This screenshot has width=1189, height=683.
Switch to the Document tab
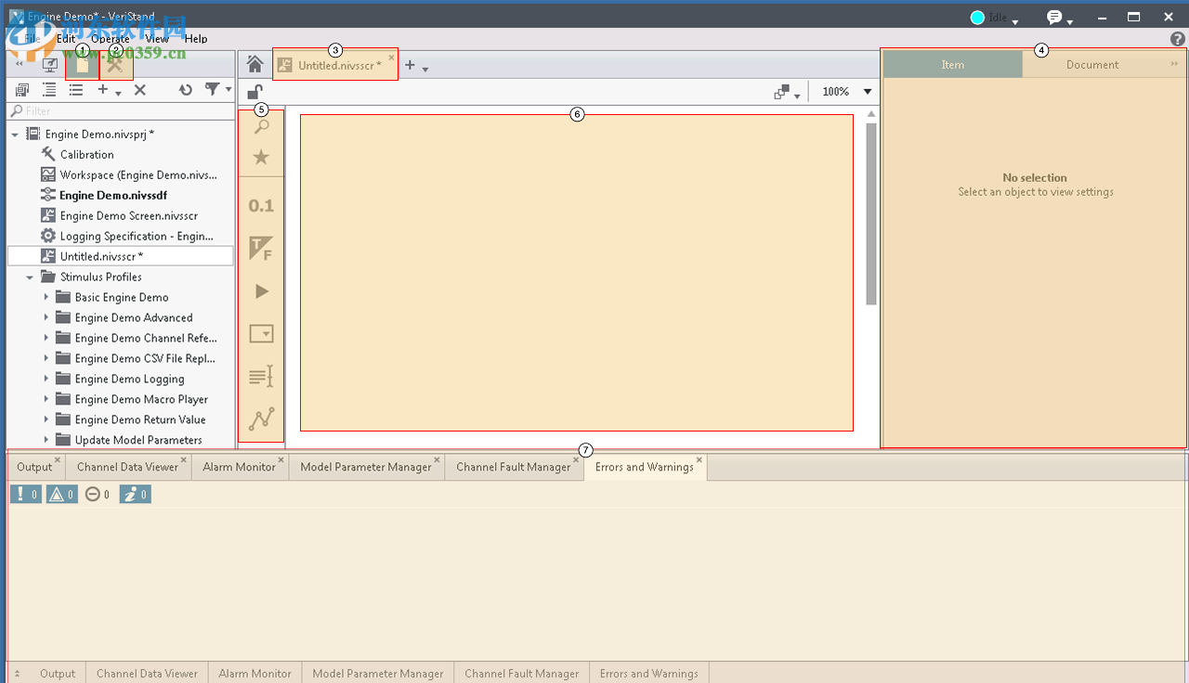(1091, 65)
